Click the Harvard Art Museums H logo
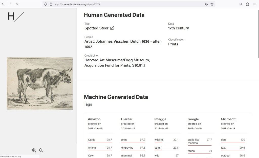The height and width of the screenshot is (158, 259). click(x=16, y=16)
